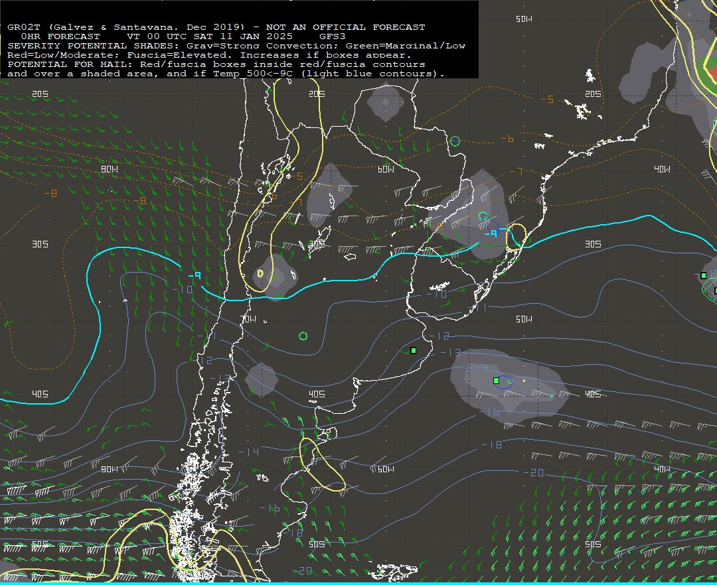Click the cyan "-9" label over the Pacific
Image resolution: width=717 pixels, height=585 pixels.
(195, 275)
